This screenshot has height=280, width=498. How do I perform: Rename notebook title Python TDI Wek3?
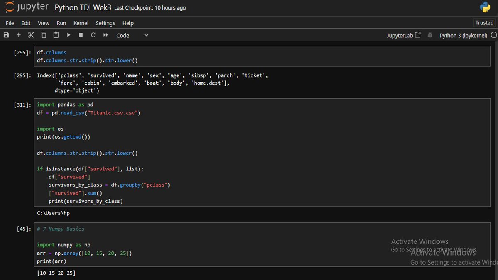(x=83, y=7)
